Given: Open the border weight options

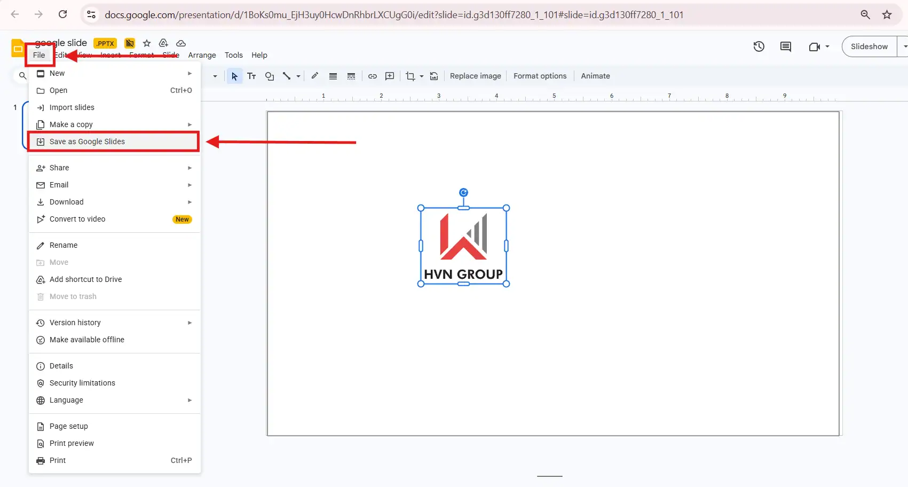Looking at the screenshot, I should pos(333,76).
